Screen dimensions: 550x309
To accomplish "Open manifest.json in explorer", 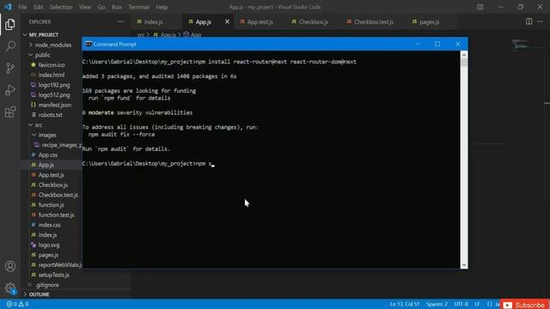I will 55,105.
